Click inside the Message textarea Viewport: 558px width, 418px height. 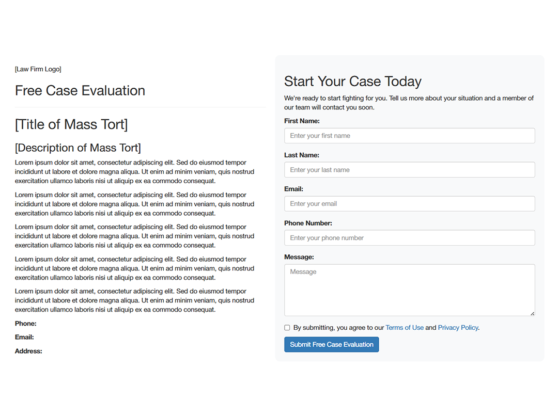pyautogui.click(x=409, y=290)
